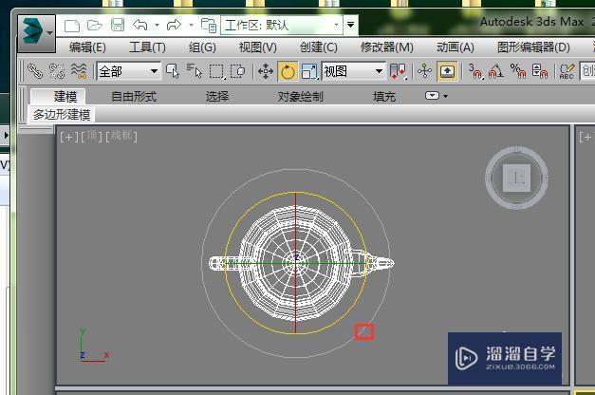Open the 创建(C) menu

coord(318,47)
